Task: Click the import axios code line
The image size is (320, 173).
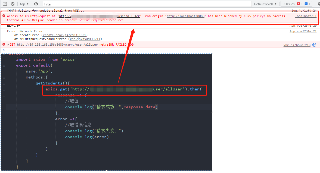Action: (x=46, y=59)
